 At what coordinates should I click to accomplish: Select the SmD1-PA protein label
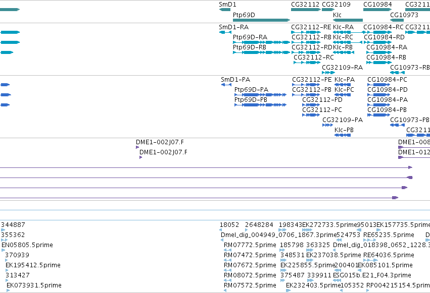(x=235, y=80)
